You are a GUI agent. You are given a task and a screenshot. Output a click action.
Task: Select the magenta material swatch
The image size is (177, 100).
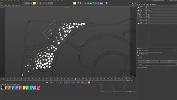click(35, 87)
